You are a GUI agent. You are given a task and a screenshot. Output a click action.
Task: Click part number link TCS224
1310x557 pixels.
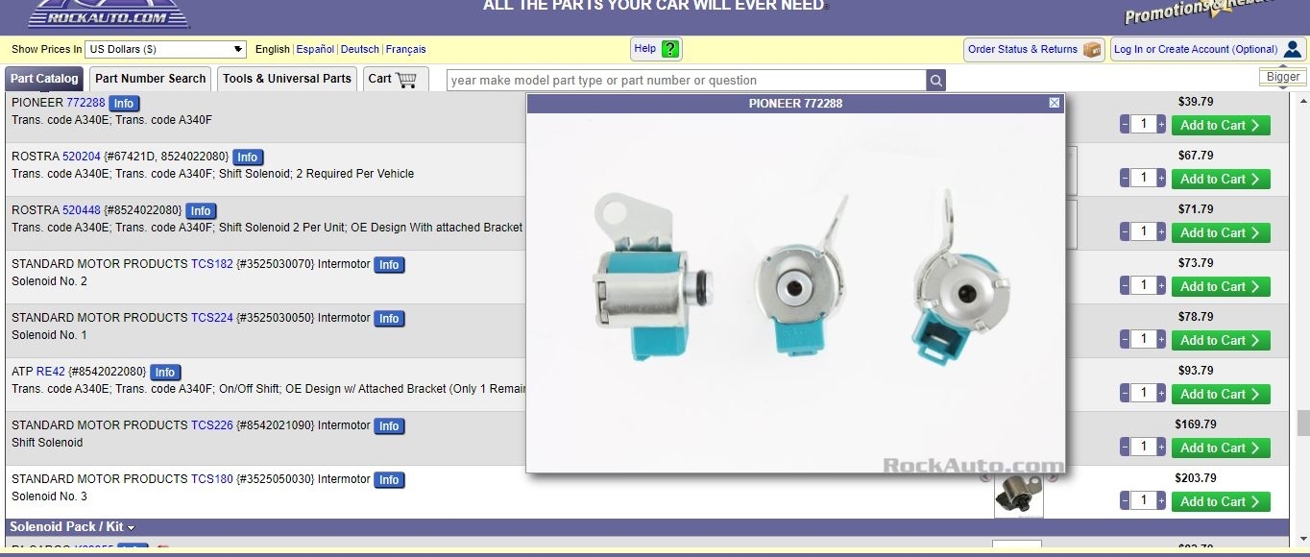(212, 318)
